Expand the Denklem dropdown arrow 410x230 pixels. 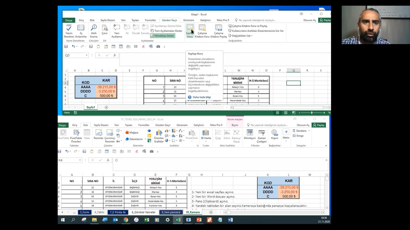(x=309, y=131)
